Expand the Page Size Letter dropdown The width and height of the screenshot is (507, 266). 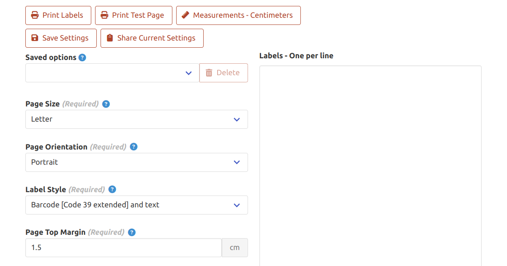136,119
